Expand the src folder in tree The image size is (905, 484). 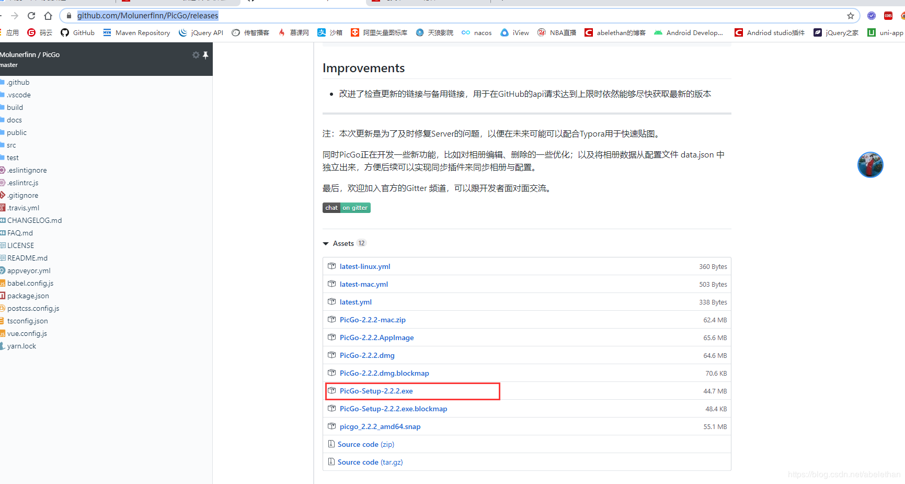tap(8, 145)
